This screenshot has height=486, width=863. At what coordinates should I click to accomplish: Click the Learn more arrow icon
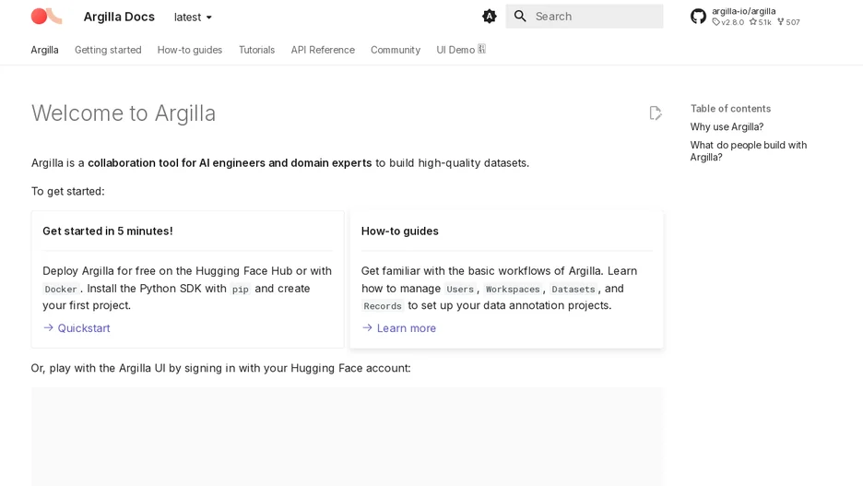(367, 327)
